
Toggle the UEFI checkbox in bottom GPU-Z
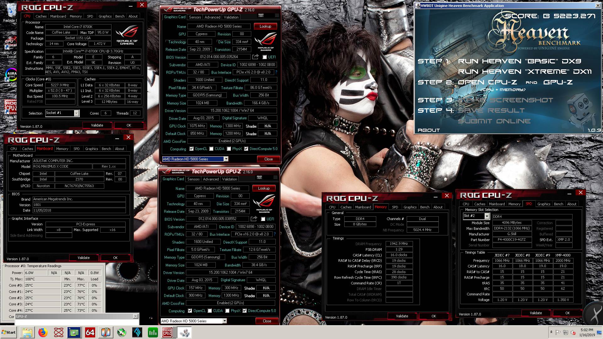click(263, 219)
